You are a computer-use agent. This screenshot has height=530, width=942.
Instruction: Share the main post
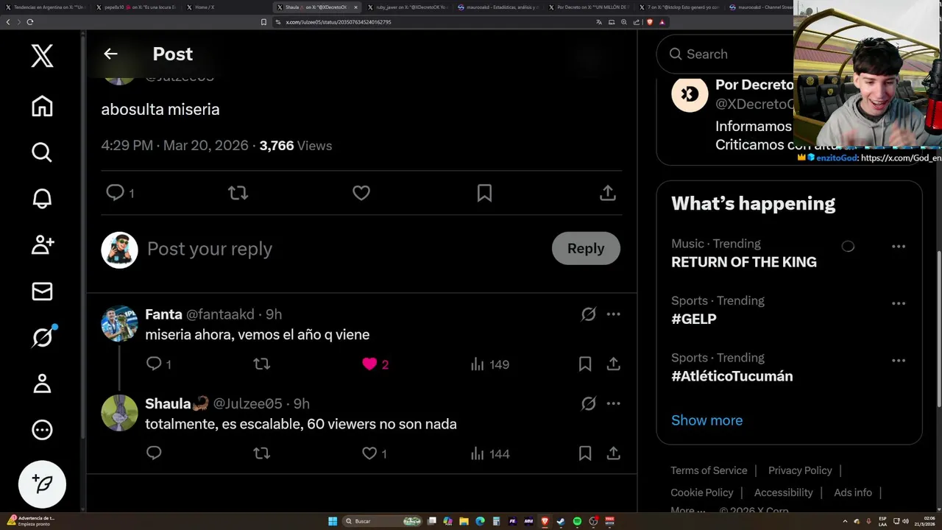click(x=607, y=193)
